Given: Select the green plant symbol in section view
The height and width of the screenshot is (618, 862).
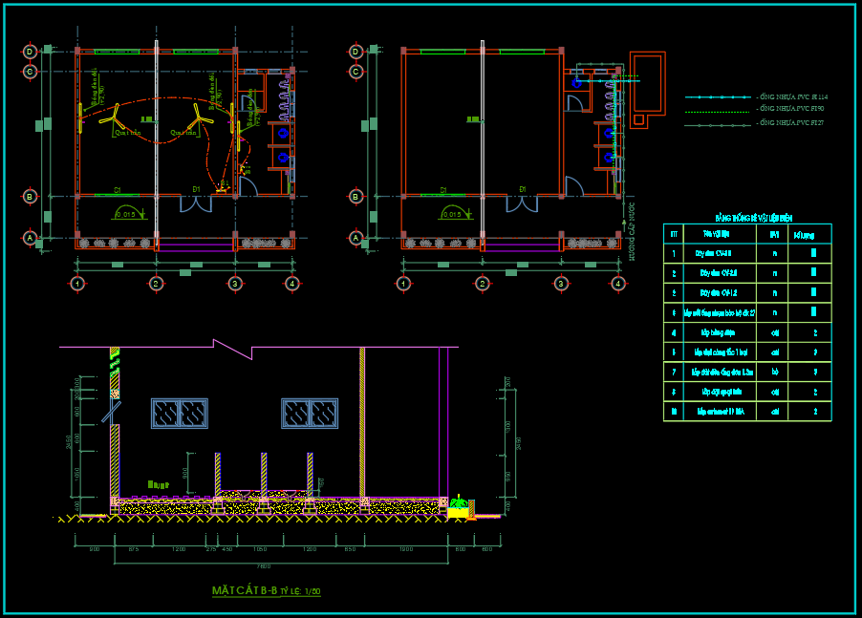Looking at the screenshot, I should [460, 503].
